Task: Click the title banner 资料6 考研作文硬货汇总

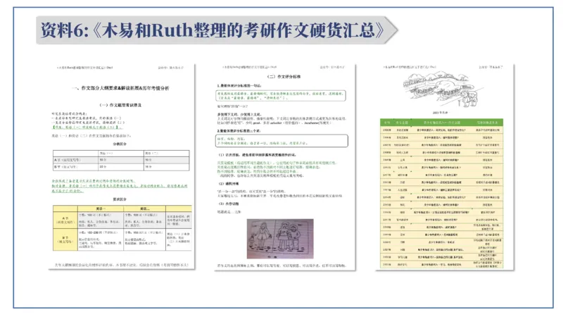Action: (211, 30)
